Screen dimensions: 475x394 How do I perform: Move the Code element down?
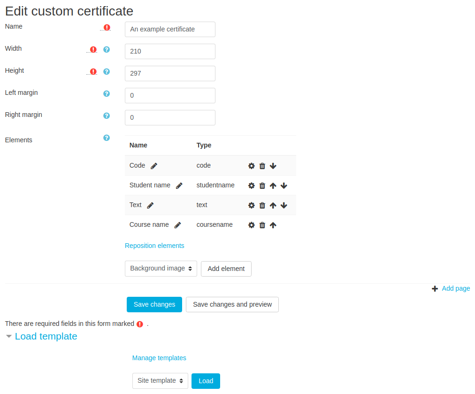273,166
